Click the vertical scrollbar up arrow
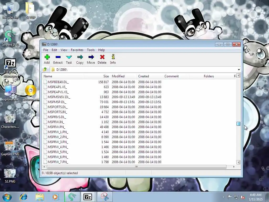This screenshot has height=202, width=269. click(238, 76)
